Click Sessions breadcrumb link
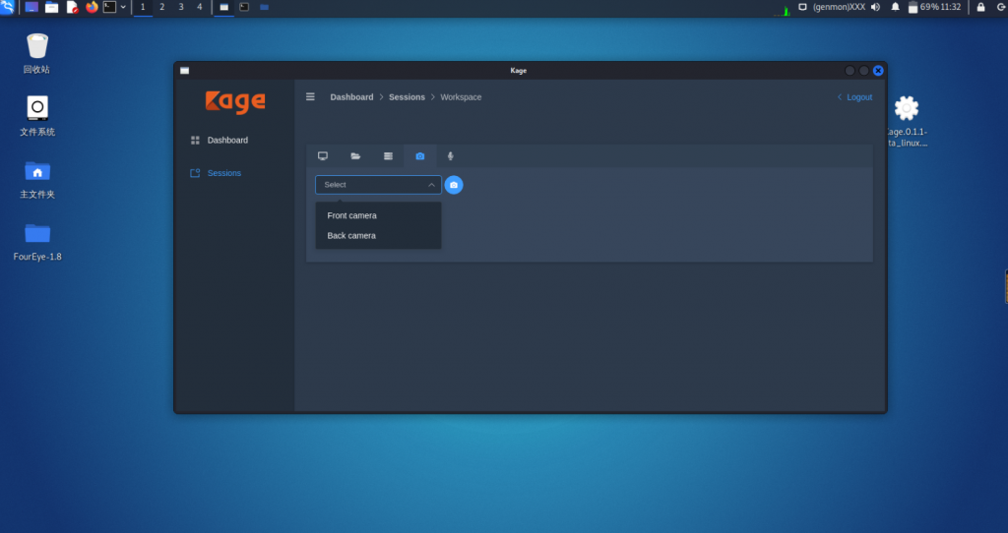 point(407,97)
